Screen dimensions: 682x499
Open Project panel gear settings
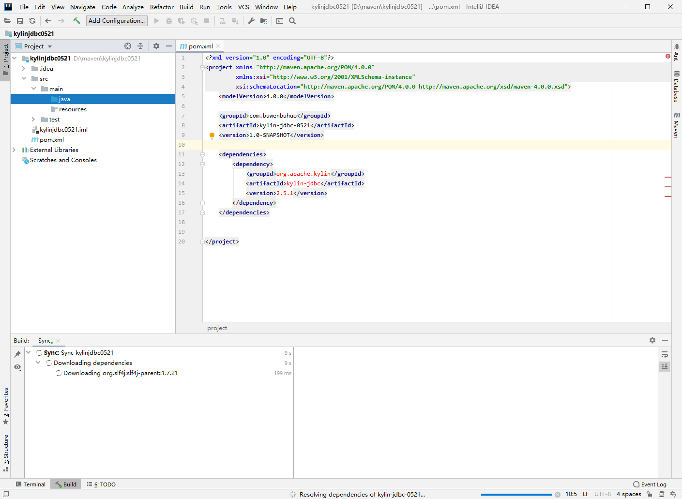(156, 46)
